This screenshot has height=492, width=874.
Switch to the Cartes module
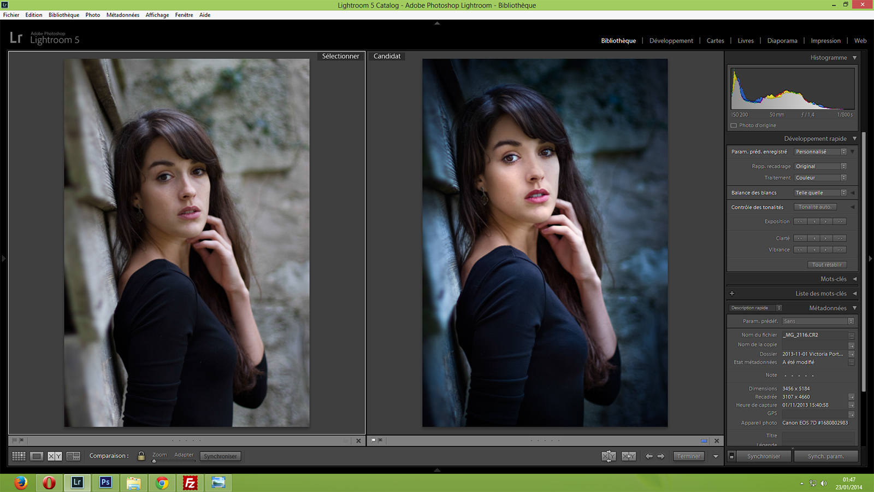(715, 41)
